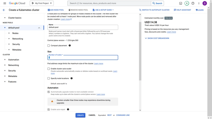Open the Learn panel
Image resolution: width=212 pixels, height=119 pixels.
pos(200,10)
